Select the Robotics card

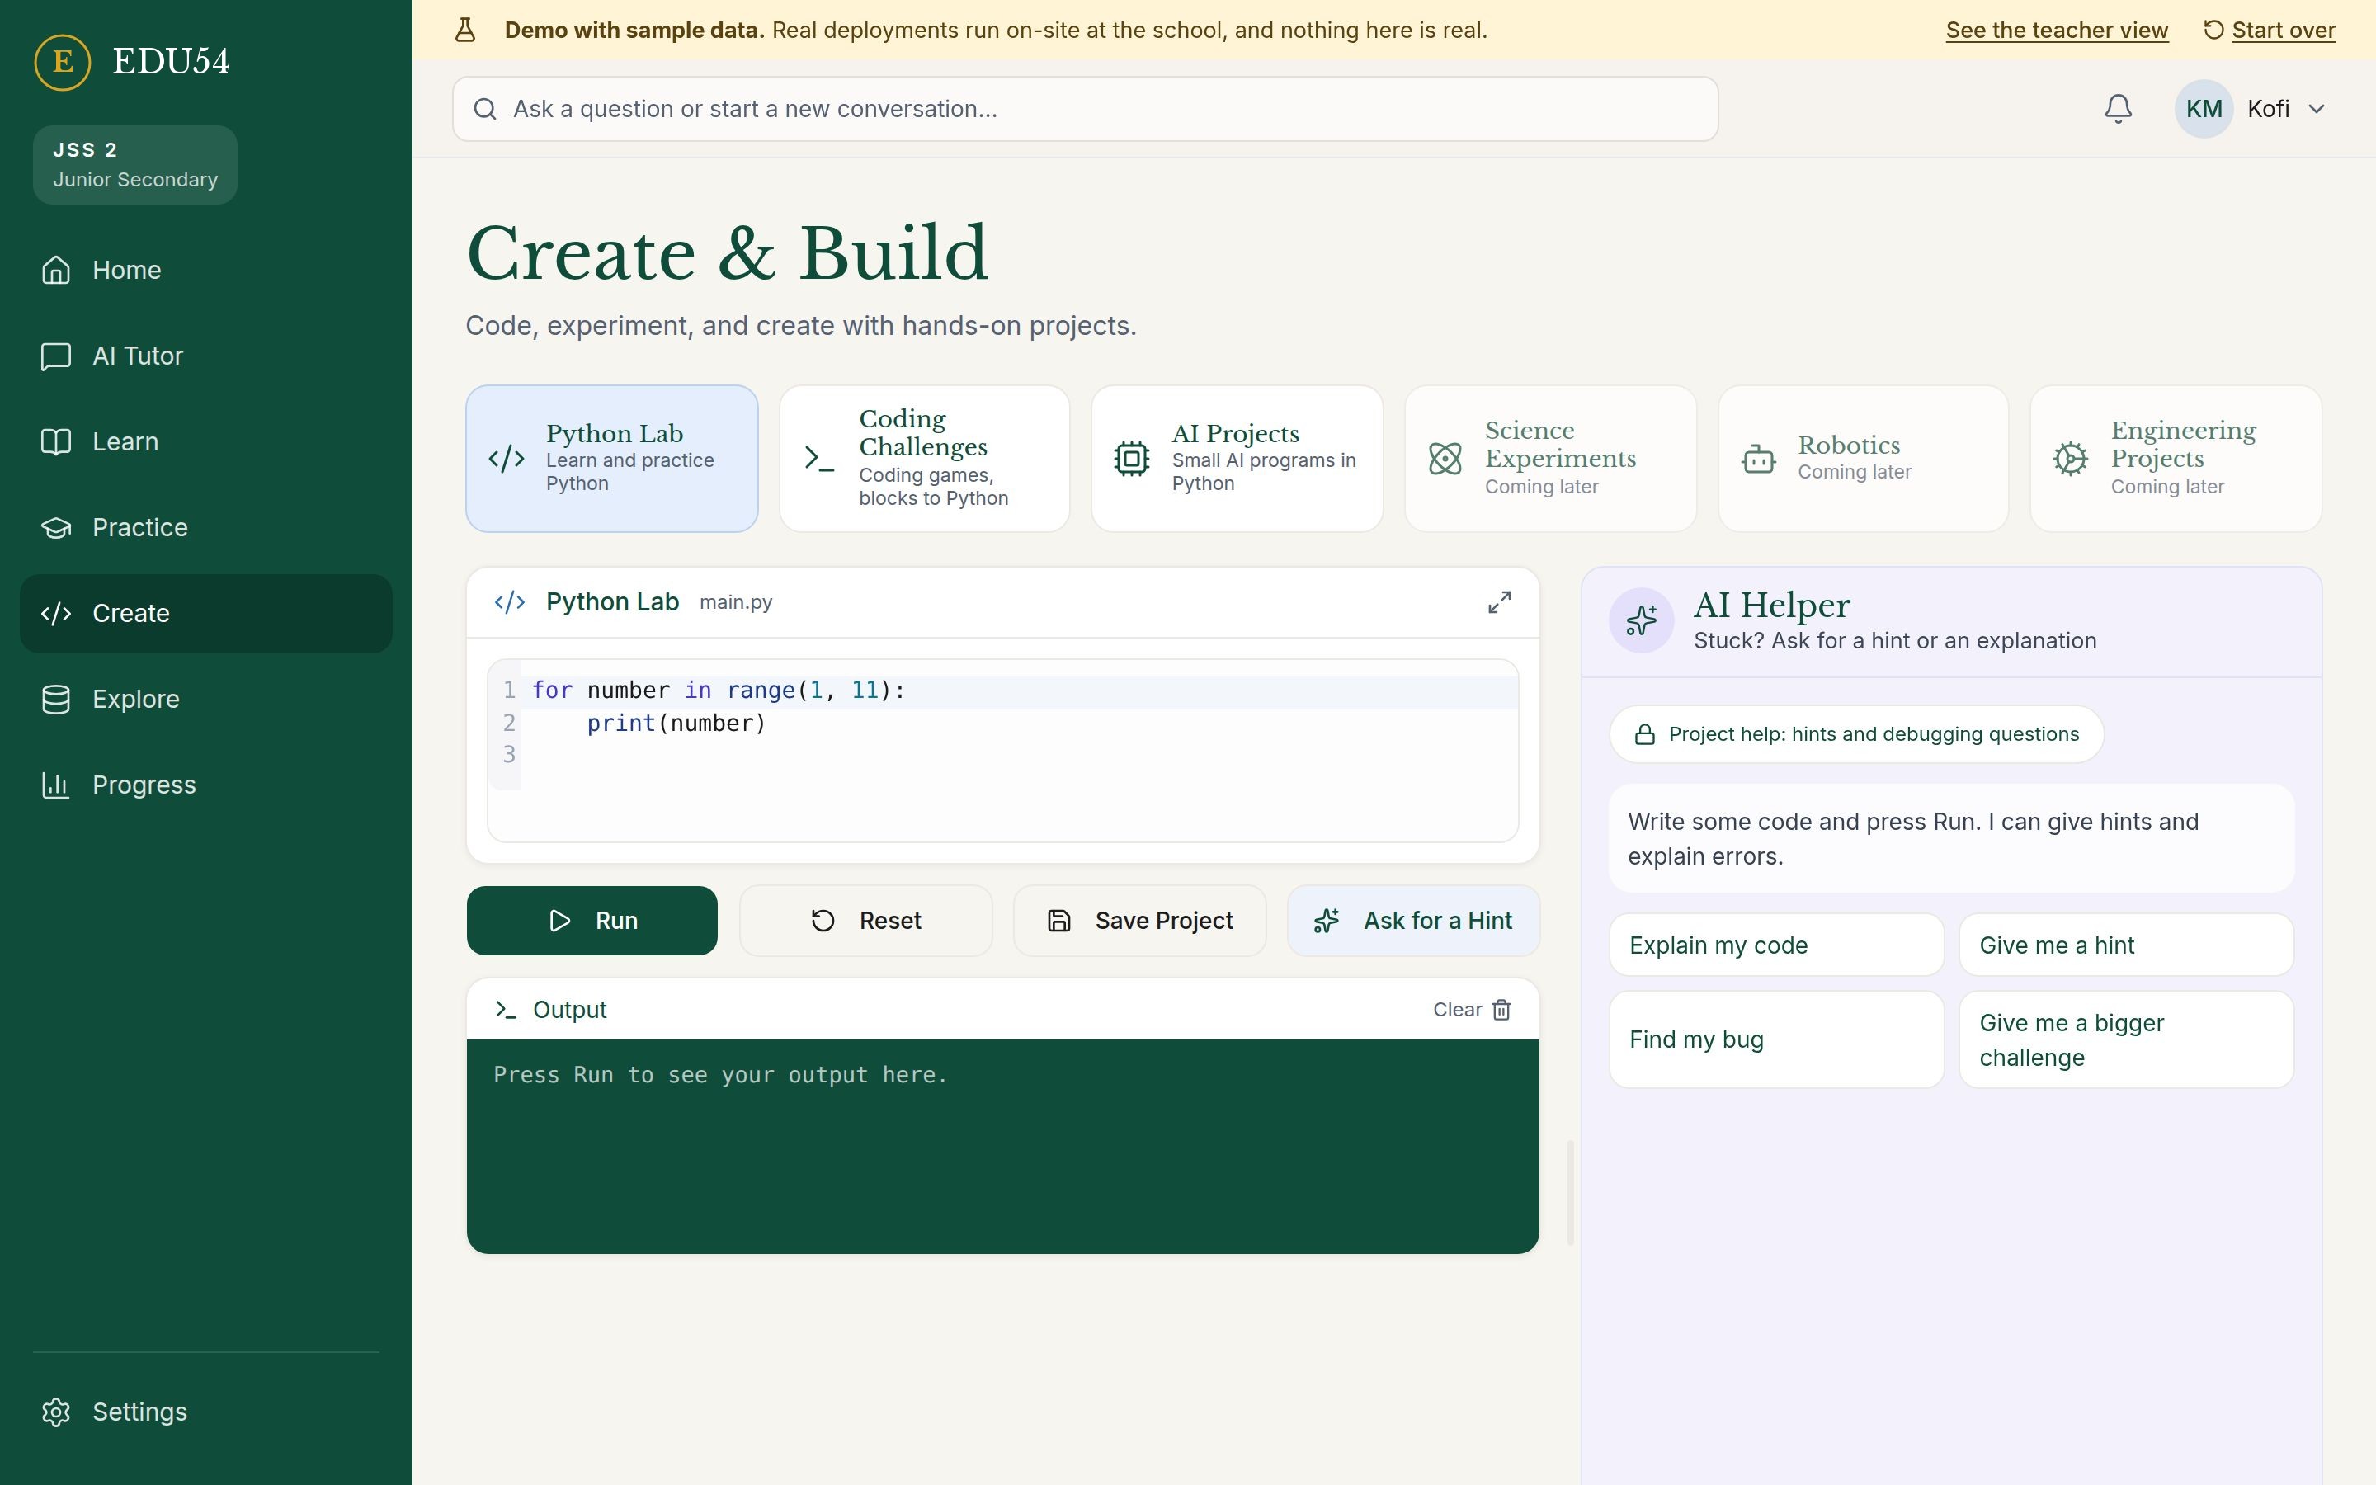coord(1863,459)
